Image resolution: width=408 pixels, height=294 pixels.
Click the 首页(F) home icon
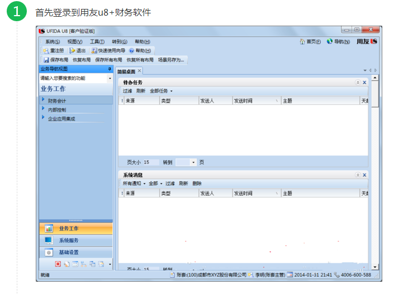[x=302, y=41]
